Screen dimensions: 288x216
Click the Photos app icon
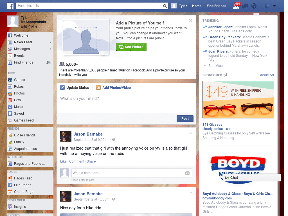(10, 93)
